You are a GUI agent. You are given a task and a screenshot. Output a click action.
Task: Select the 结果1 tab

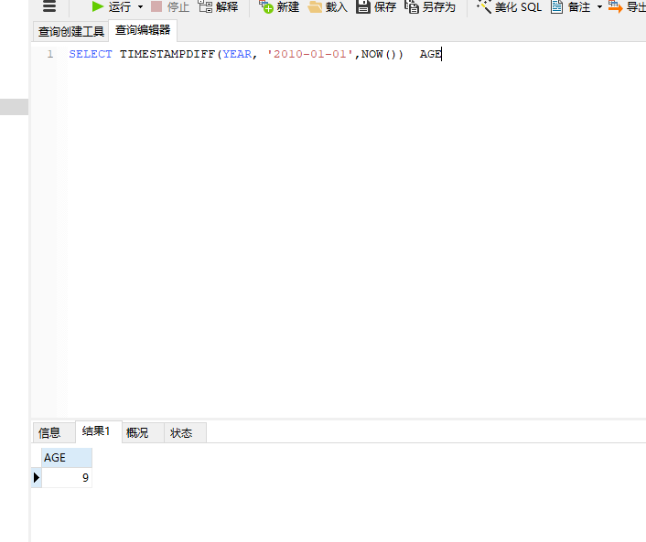point(99,431)
